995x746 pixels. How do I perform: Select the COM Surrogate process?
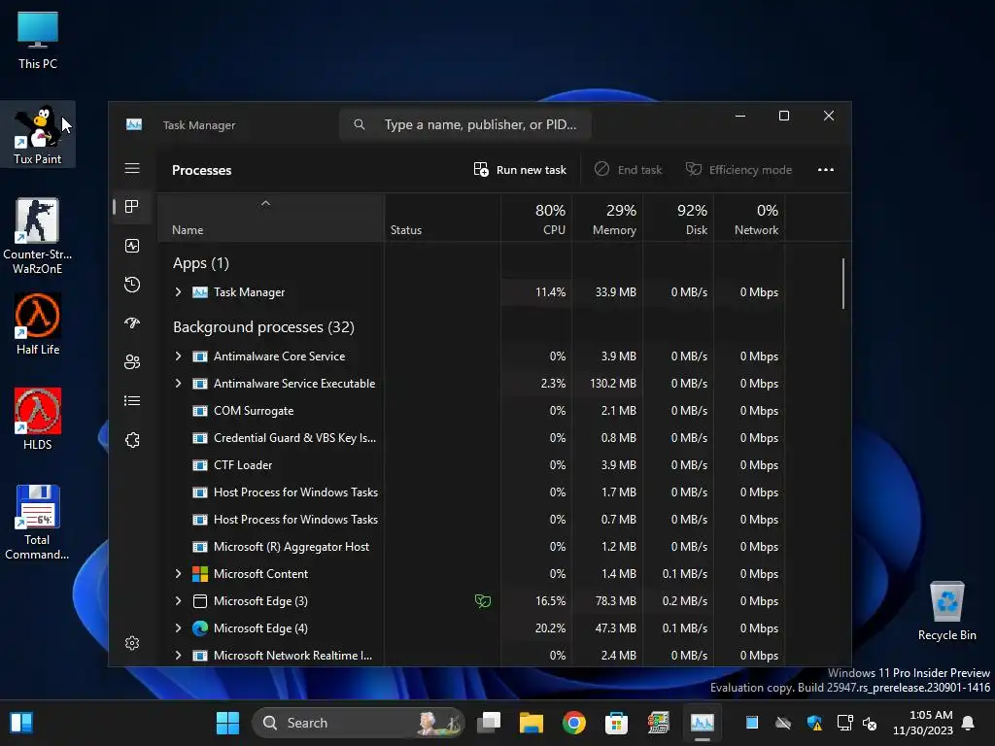[x=471, y=411]
